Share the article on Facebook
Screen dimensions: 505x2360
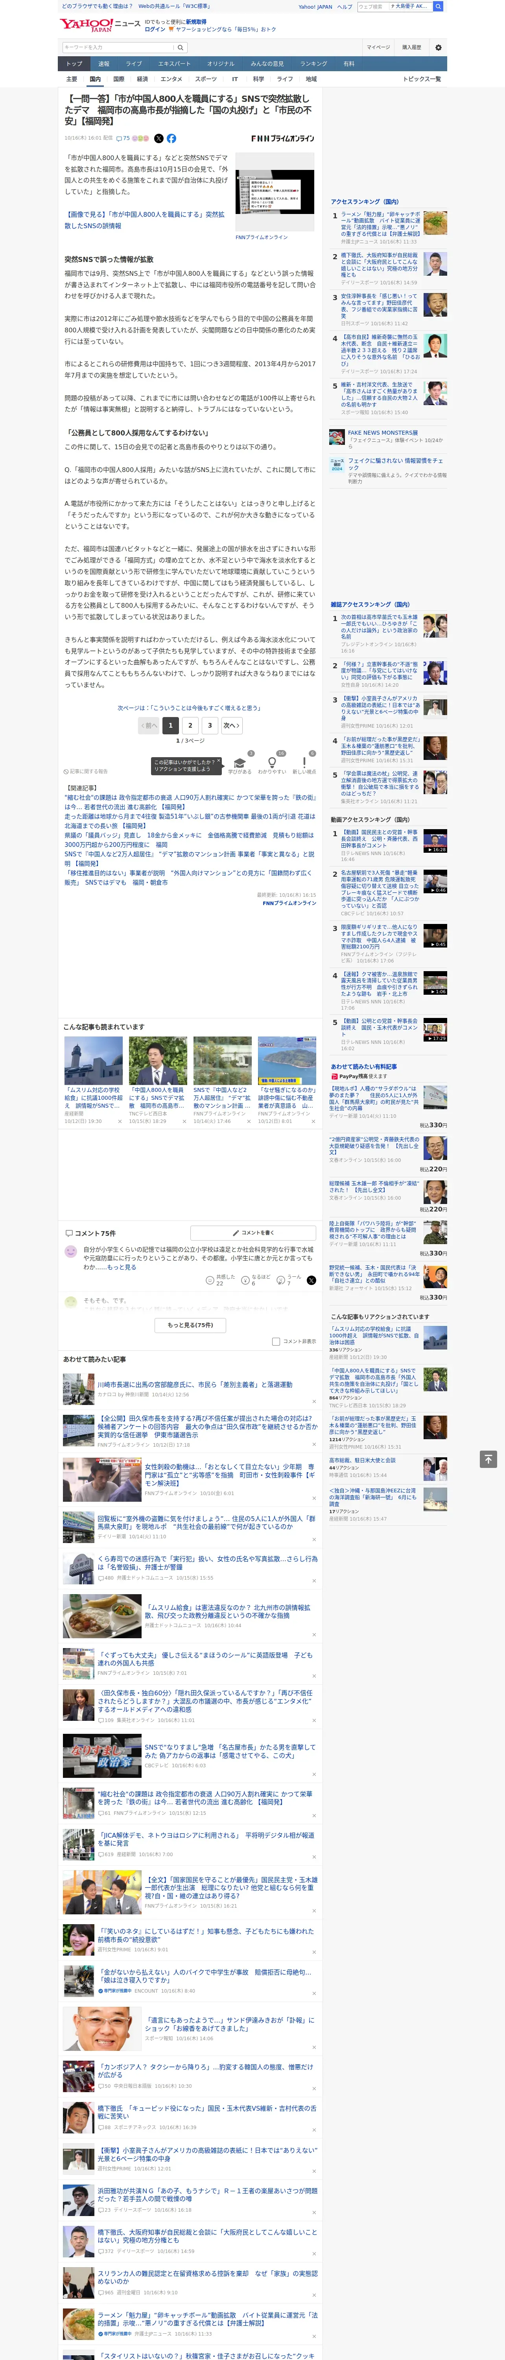[171, 138]
